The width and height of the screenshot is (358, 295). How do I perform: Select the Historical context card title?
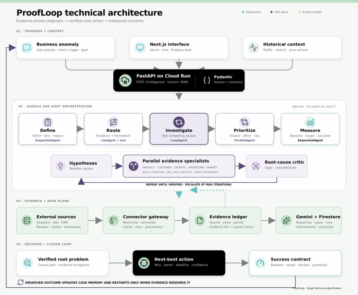tap(284, 44)
